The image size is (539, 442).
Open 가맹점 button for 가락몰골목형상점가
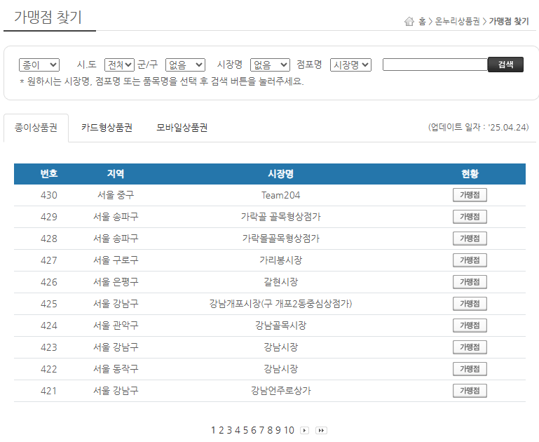pos(470,239)
